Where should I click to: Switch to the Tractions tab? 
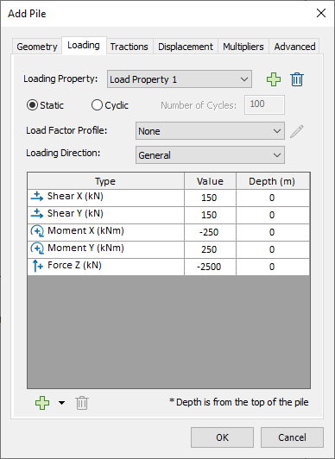point(130,47)
